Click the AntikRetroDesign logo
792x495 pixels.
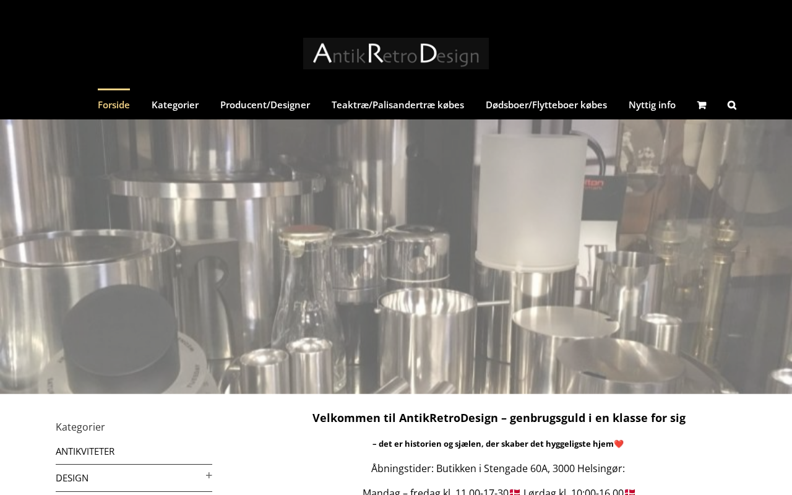coord(396,53)
